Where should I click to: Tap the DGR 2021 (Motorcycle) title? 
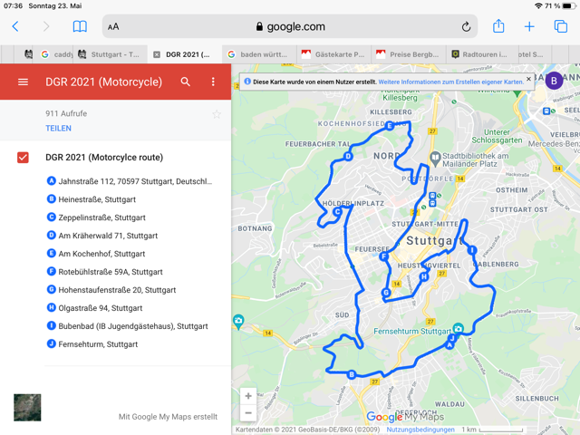pyautogui.click(x=104, y=82)
